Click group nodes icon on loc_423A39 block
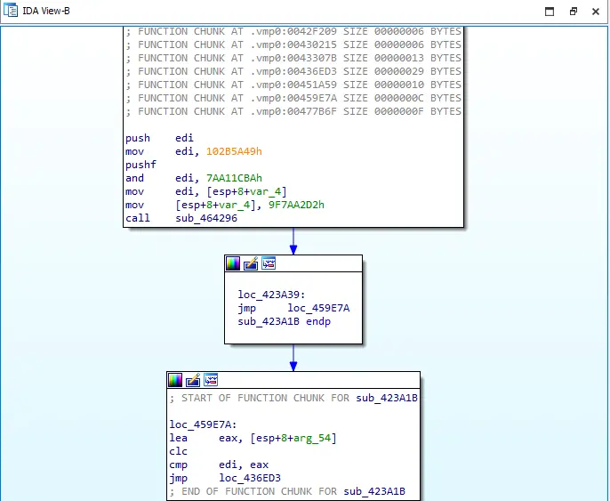 [x=269, y=263]
